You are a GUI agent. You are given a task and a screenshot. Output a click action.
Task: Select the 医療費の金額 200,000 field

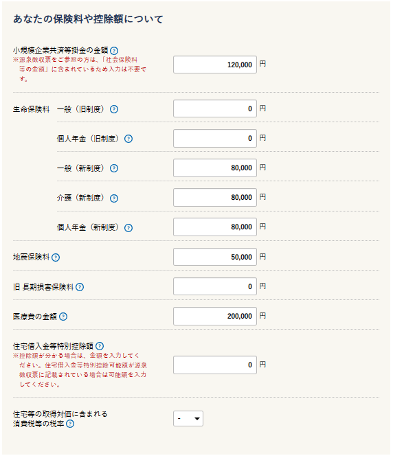(215, 316)
